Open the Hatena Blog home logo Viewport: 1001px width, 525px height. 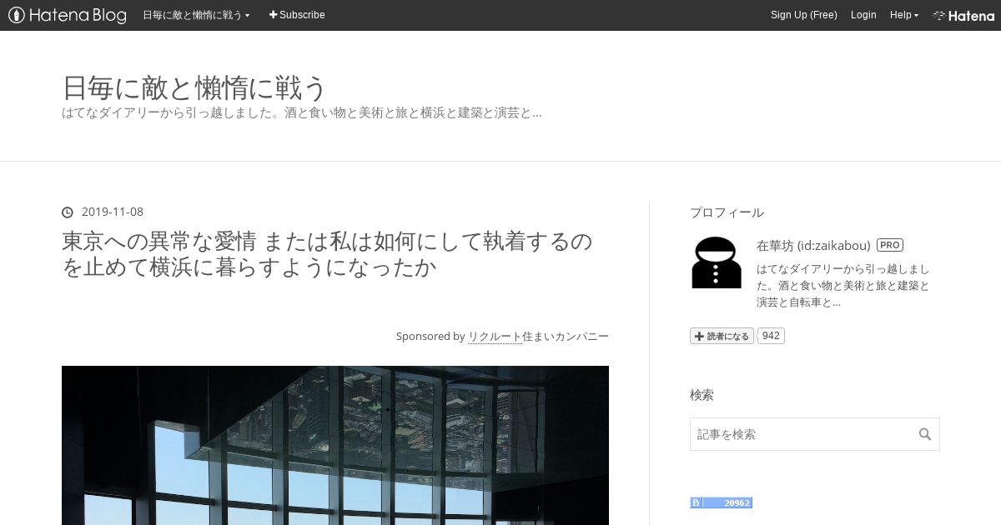point(68,15)
